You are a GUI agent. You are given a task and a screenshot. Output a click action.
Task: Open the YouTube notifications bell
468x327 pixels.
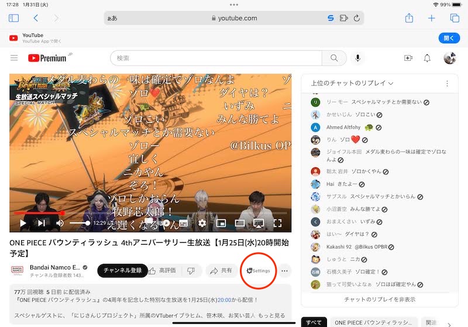click(427, 58)
